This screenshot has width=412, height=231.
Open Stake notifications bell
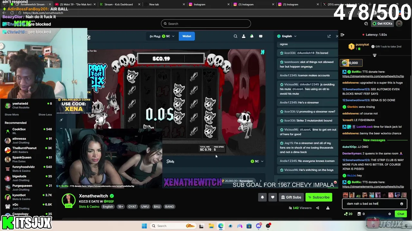click(252, 36)
